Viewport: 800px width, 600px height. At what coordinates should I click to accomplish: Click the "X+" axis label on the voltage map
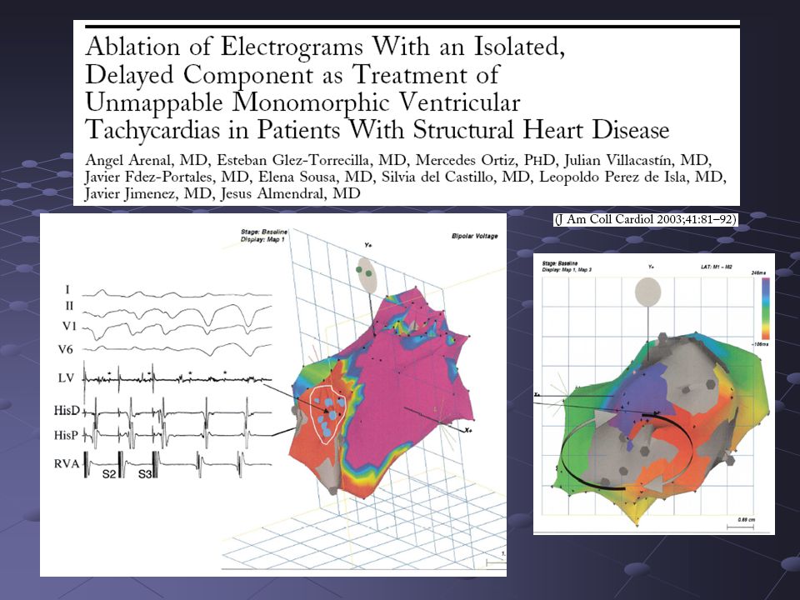pyautogui.click(x=469, y=431)
